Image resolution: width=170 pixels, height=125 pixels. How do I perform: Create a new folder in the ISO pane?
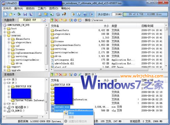point(61,20)
